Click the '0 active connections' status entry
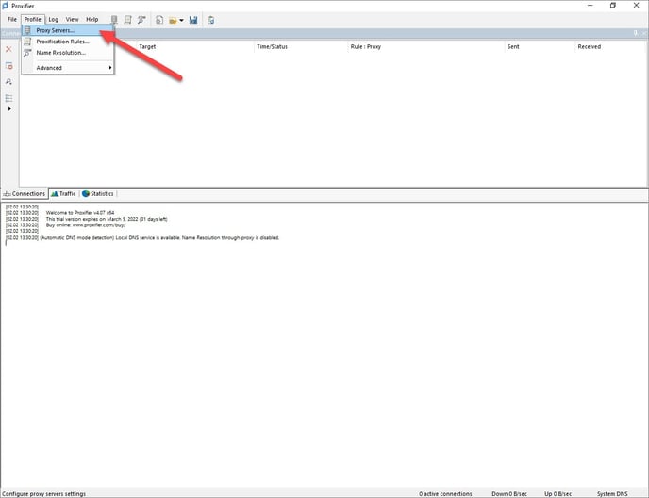This screenshot has height=498, width=649. 445,494
